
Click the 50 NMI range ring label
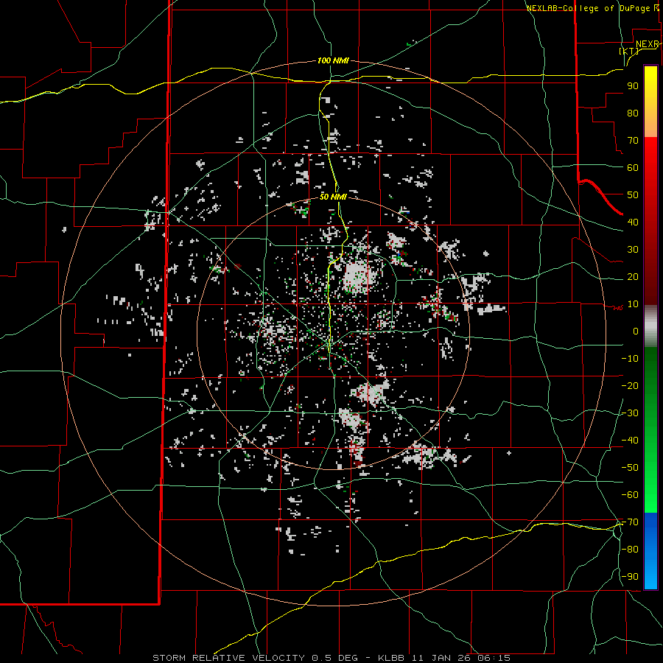coord(333,197)
